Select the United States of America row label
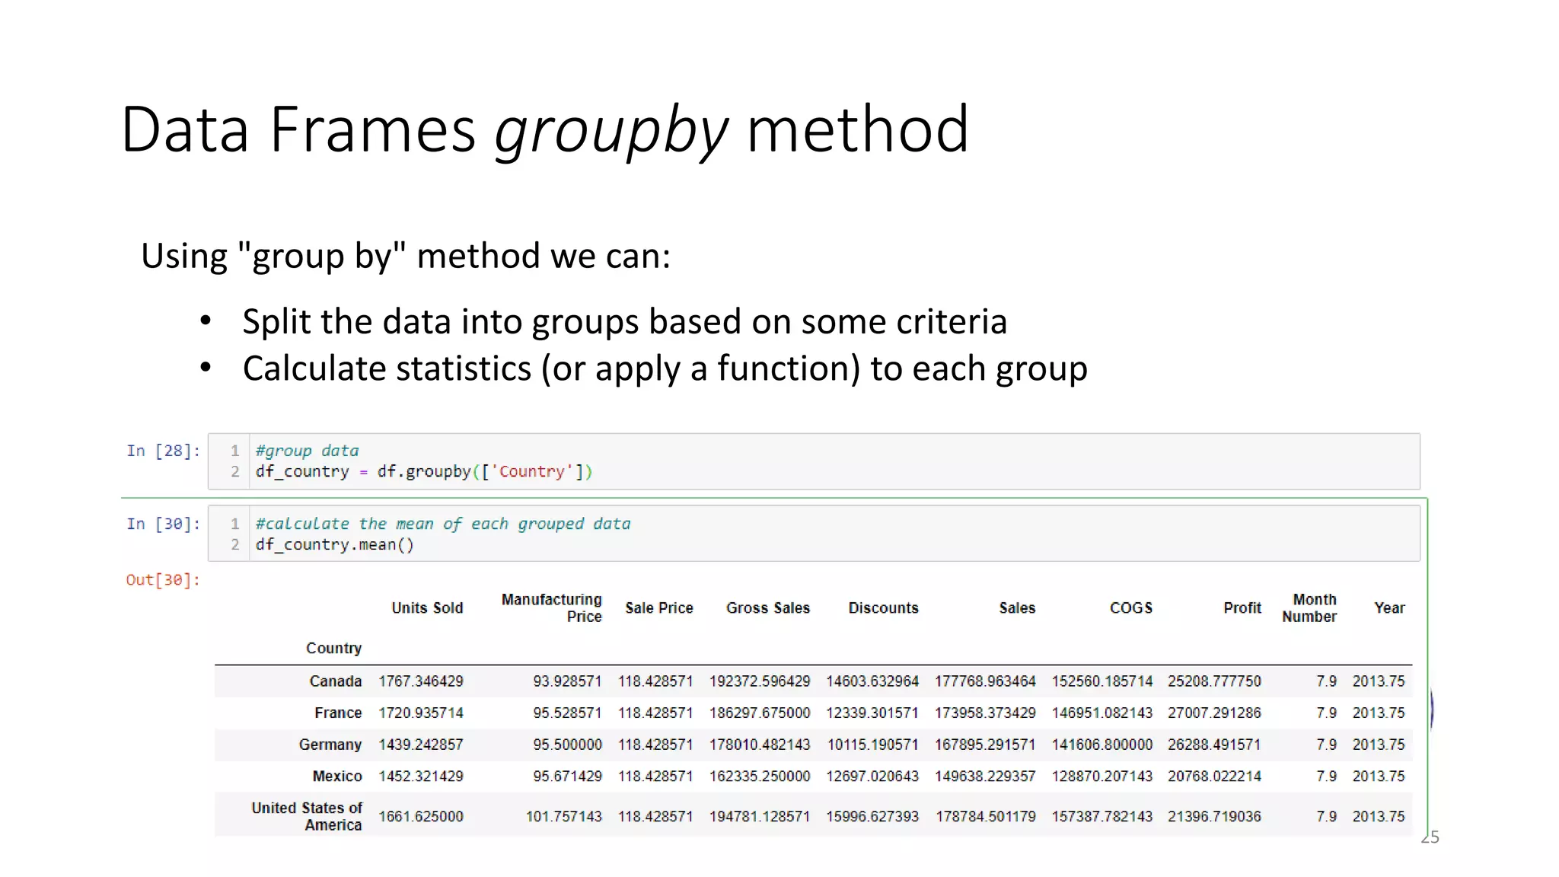Screen dimensions: 1559x877 pyautogui.click(x=307, y=817)
